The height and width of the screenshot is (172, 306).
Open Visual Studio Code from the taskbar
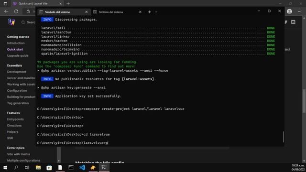[x=82, y=168]
